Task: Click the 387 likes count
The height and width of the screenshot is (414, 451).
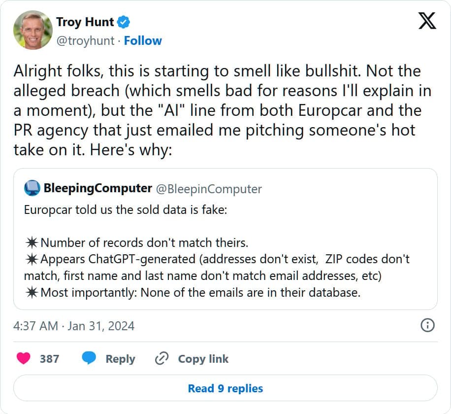Action: 49,359
